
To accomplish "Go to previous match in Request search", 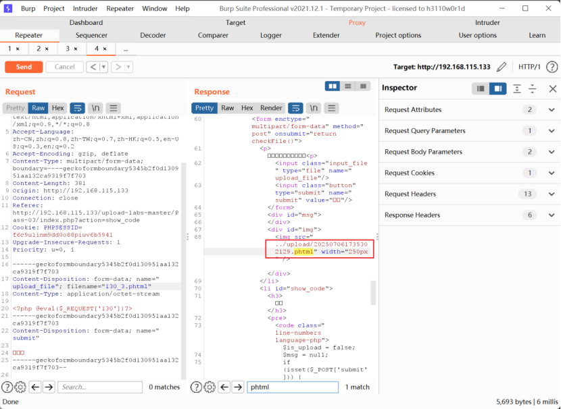I will tap(35, 387).
